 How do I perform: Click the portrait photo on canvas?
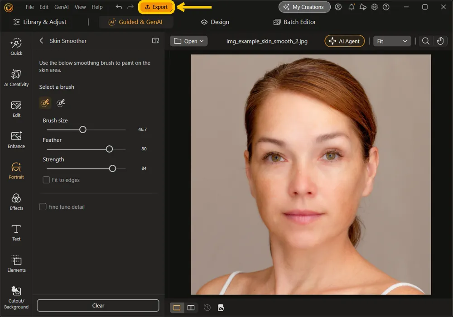pos(311,174)
